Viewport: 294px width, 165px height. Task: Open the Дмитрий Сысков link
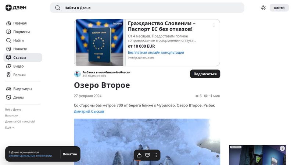click(89, 111)
